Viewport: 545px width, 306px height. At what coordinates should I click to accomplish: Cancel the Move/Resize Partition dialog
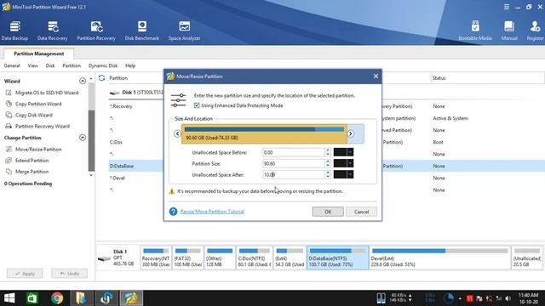[361, 212]
